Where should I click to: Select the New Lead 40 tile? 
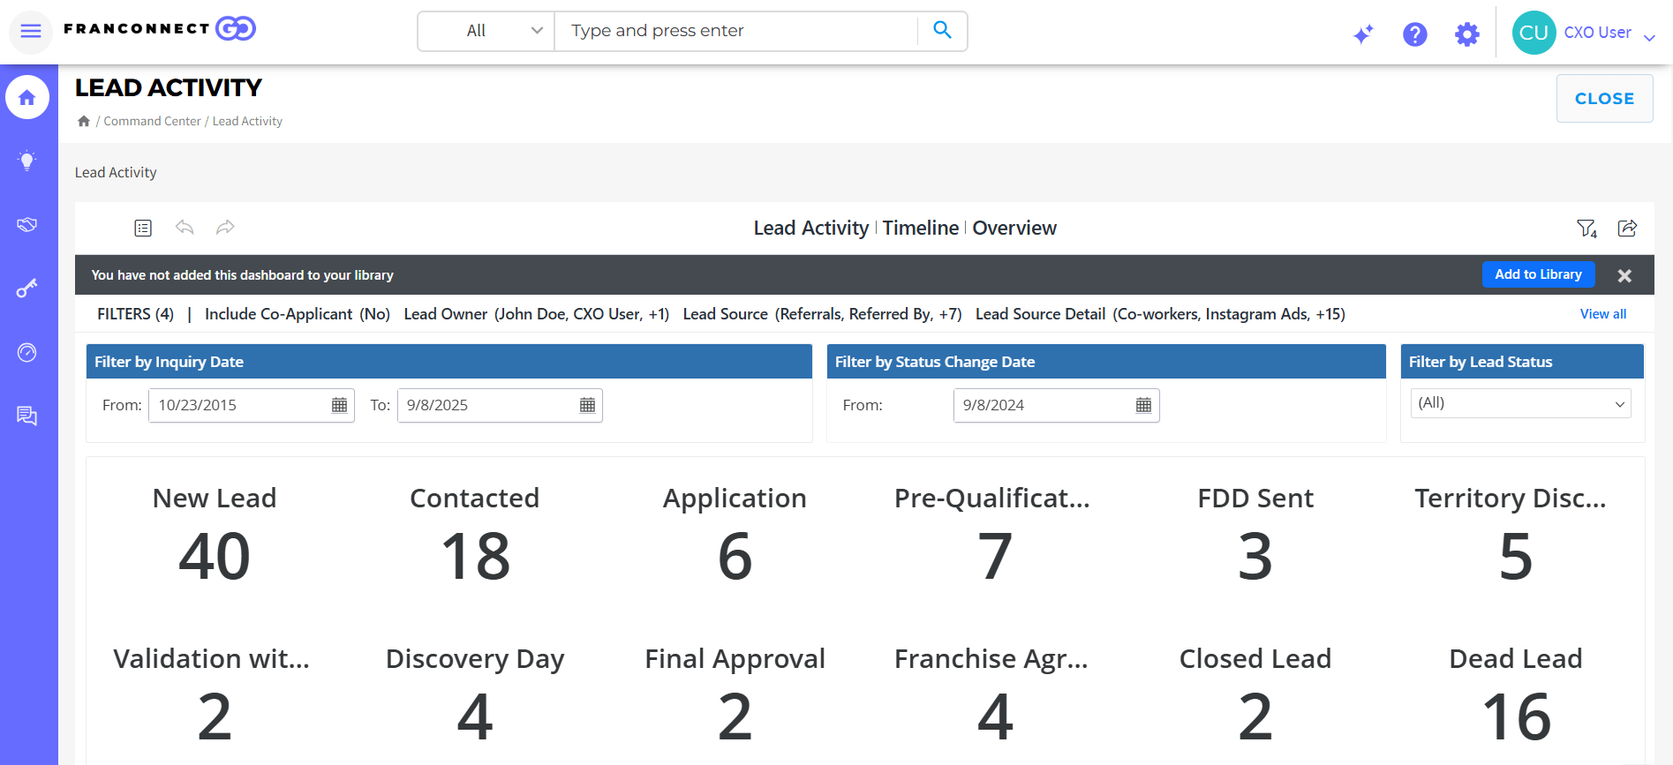[x=215, y=535]
